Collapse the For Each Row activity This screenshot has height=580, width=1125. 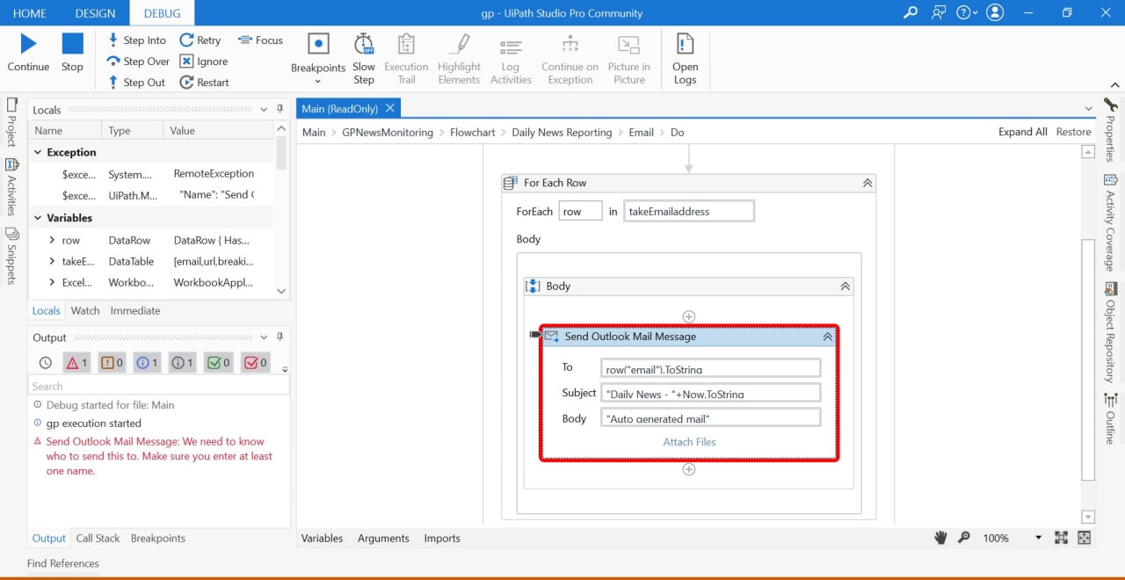click(867, 183)
